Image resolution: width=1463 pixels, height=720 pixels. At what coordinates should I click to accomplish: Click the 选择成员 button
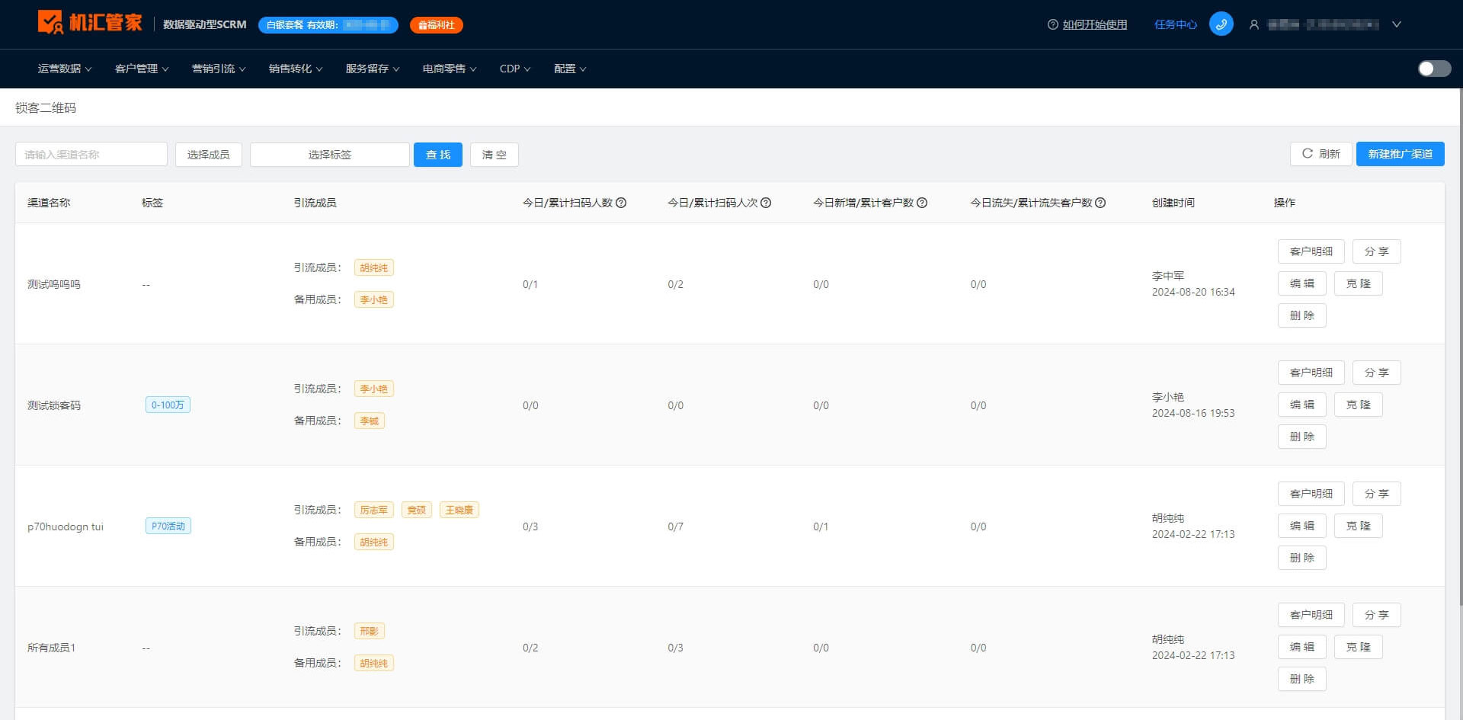point(209,155)
